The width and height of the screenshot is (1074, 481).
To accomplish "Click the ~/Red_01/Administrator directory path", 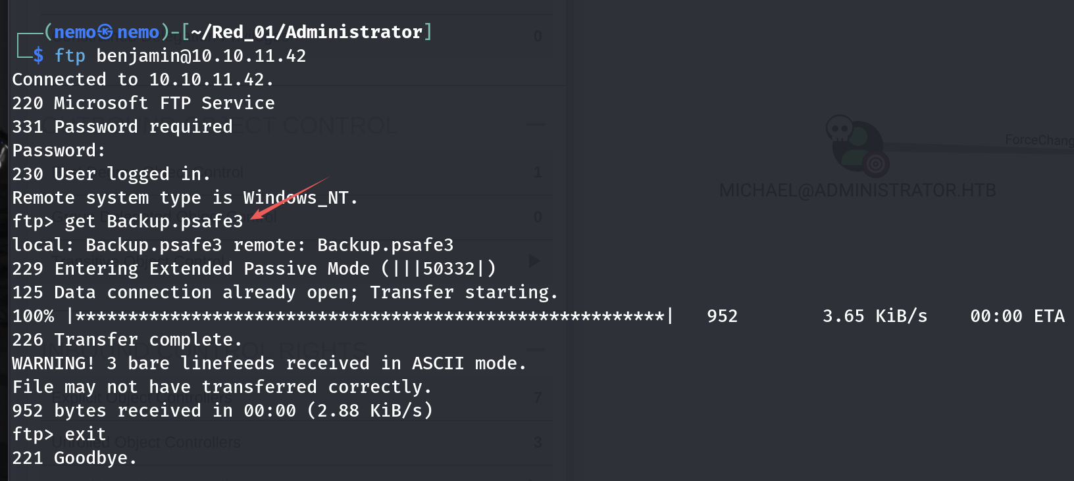I will click(307, 32).
